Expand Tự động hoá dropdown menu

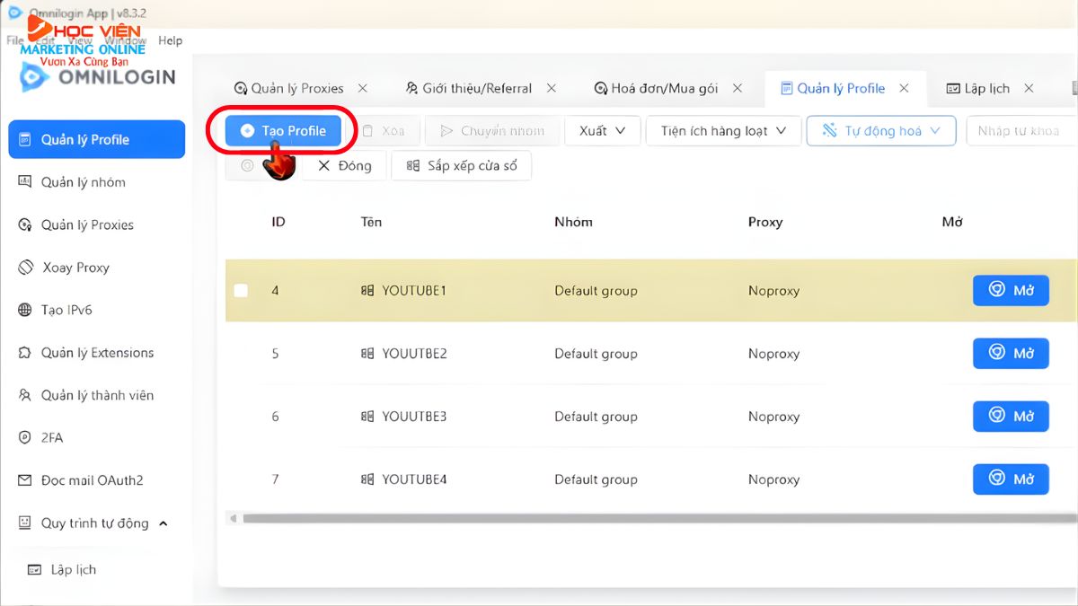point(879,131)
